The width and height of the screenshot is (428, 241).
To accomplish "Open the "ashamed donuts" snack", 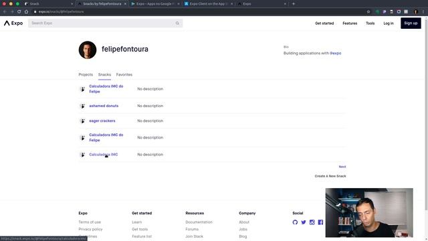I will click(x=104, y=106).
